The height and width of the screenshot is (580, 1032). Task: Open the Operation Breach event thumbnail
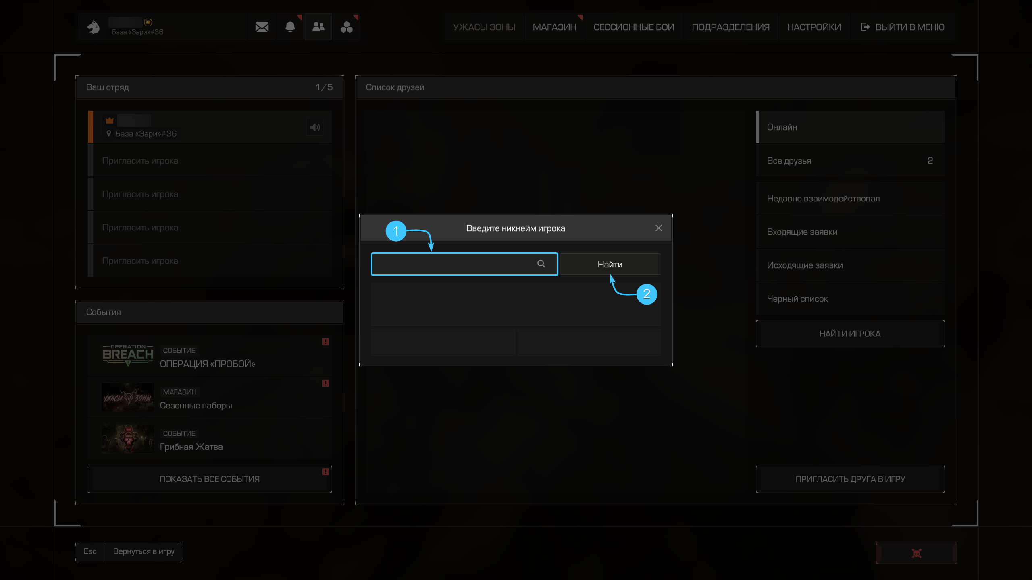tap(128, 355)
